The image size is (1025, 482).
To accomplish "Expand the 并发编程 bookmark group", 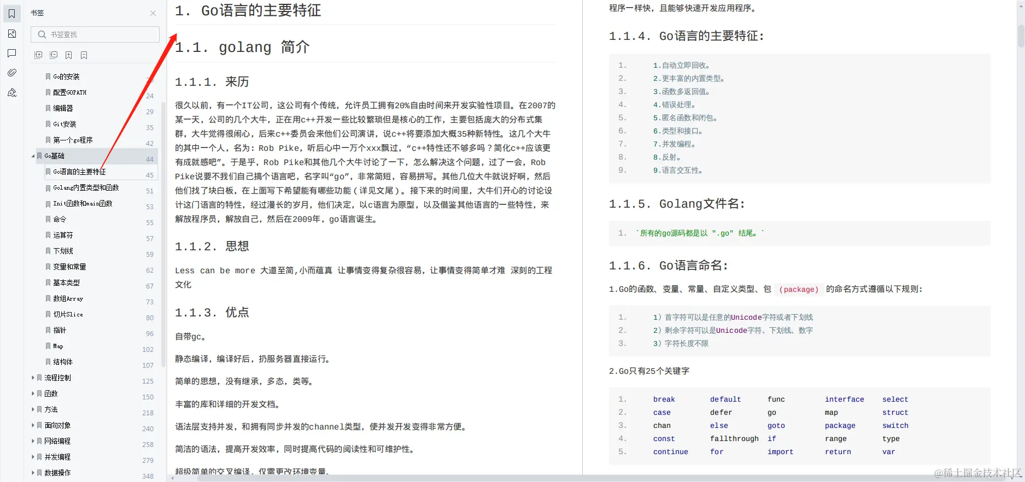I will coord(33,457).
